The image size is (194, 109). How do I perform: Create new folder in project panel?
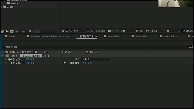pyautogui.click(x=7, y=31)
